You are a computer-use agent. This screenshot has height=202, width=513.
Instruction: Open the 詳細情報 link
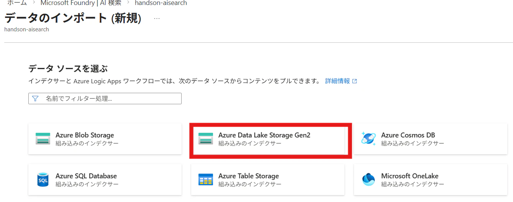click(x=338, y=81)
